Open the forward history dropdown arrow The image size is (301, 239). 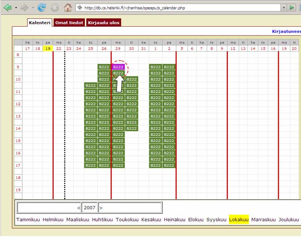[33, 8]
